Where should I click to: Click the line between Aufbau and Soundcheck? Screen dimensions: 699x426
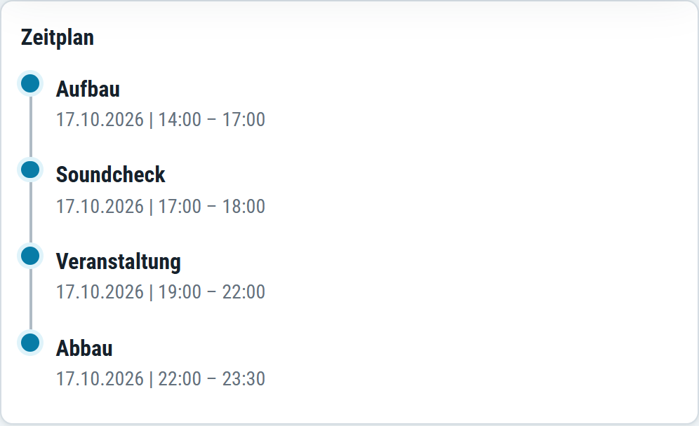pyautogui.click(x=30, y=126)
